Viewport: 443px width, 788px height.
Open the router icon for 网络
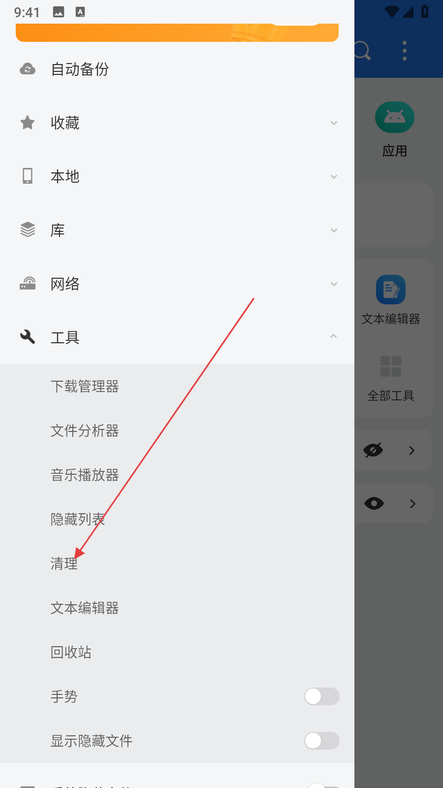(x=28, y=283)
